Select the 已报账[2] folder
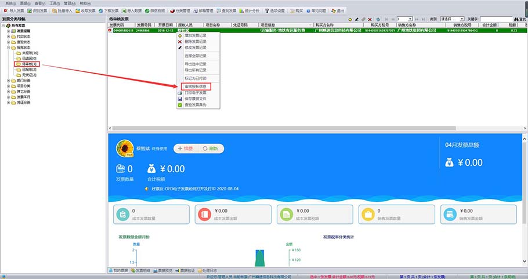This screenshot has height=279, width=528. (x=26, y=70)
